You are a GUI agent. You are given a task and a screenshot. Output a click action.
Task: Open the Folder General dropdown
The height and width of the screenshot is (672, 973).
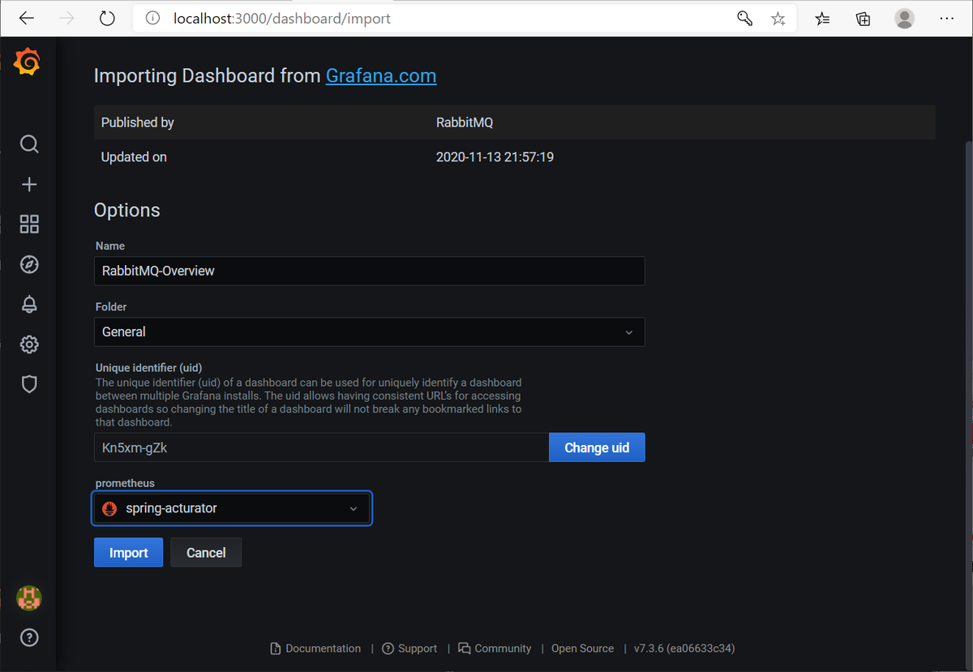[369, 332]
